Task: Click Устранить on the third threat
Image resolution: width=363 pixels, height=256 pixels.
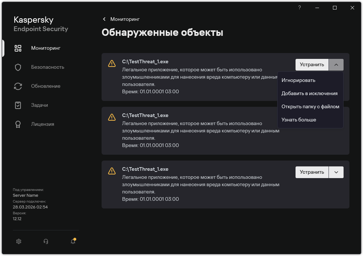Action: (312, 172)
